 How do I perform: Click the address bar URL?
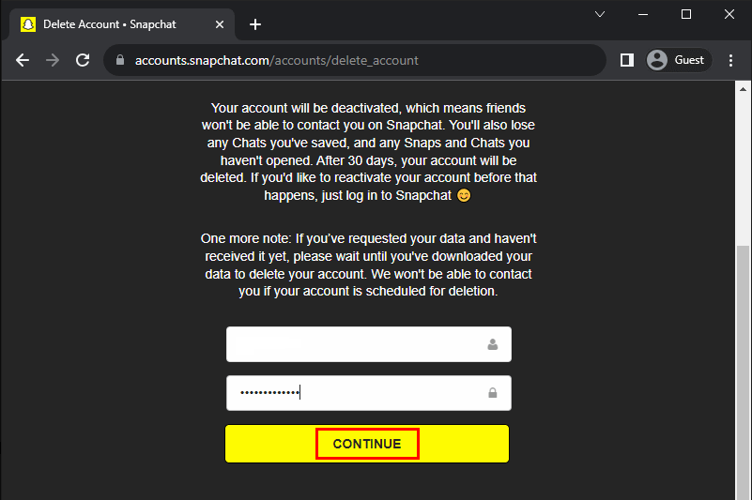[x=277, y=60]
